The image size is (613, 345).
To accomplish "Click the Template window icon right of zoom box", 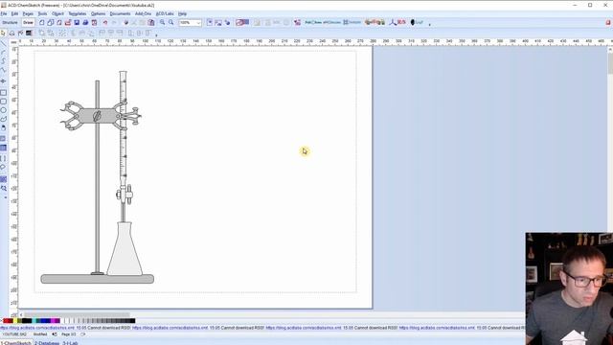I will [210, 23].
